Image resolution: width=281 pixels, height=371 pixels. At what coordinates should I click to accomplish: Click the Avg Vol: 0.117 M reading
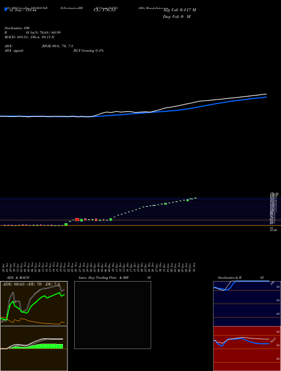pyautogui.click(x=179, y=10)
